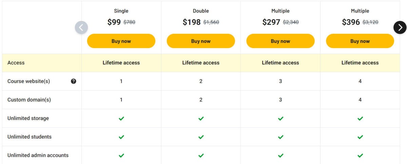Click Unlimited students checkmark under $396 plan
Screen dimensions: 407x164
point(360,137)
